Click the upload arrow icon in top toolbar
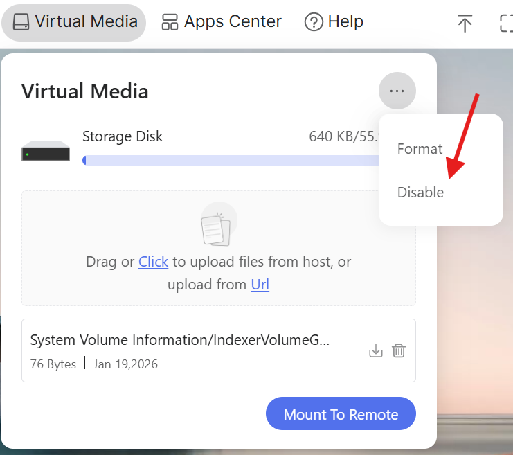Image resolution: width=513 pixels, height=455 pixels. tap(465, 23)
